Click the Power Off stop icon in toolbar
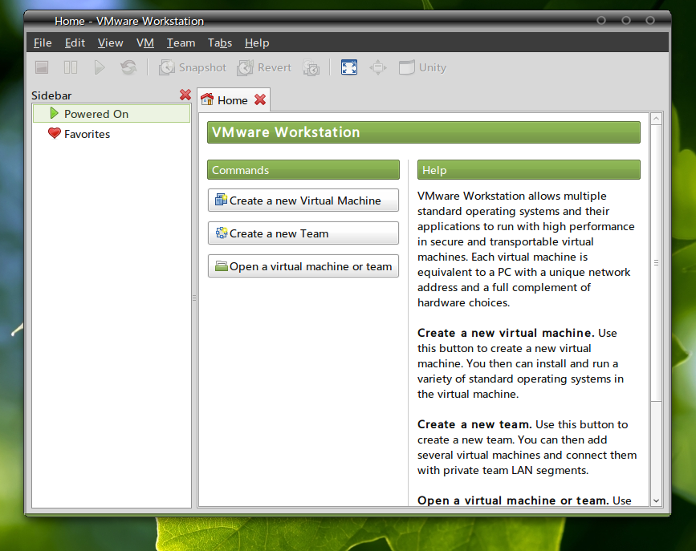Screen dimensions: 696x551 pyautogui.click(x=42, y=67)
